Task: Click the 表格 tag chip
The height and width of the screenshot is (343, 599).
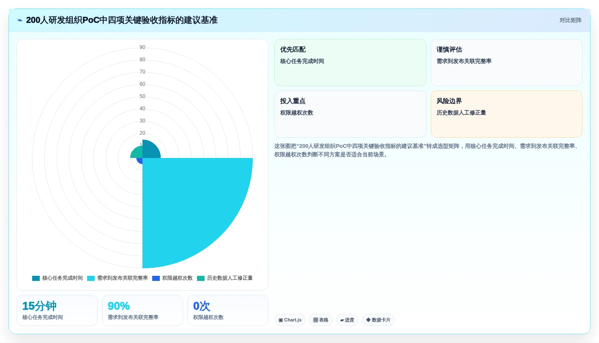Action: (x=321, y=320)
